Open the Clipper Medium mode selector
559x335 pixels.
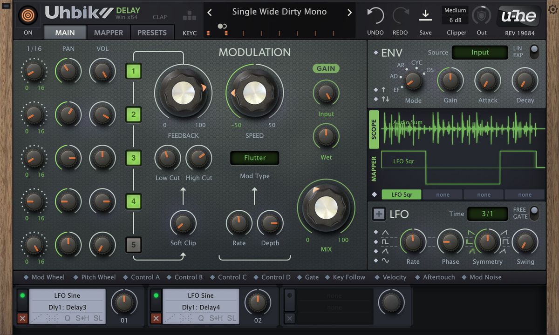pyautogui.click(x=455, y=10)
